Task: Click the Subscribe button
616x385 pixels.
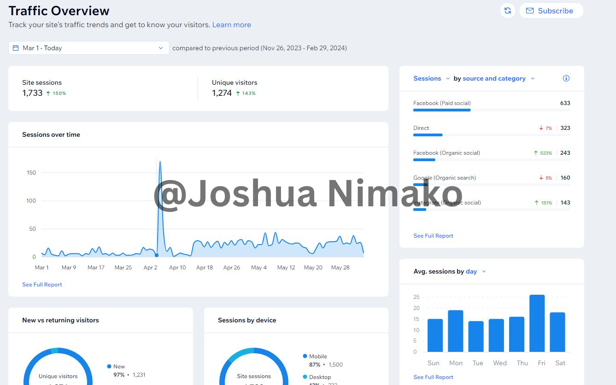Action: (551, 11)
